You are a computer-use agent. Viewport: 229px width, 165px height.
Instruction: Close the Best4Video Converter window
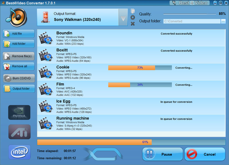pyautogui.click(x=226, y=3)
